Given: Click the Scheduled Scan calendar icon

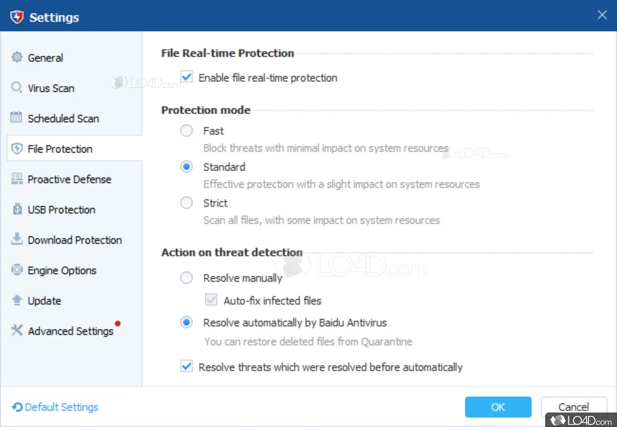Looking at the screenshot, I should (x=17, y=118).
